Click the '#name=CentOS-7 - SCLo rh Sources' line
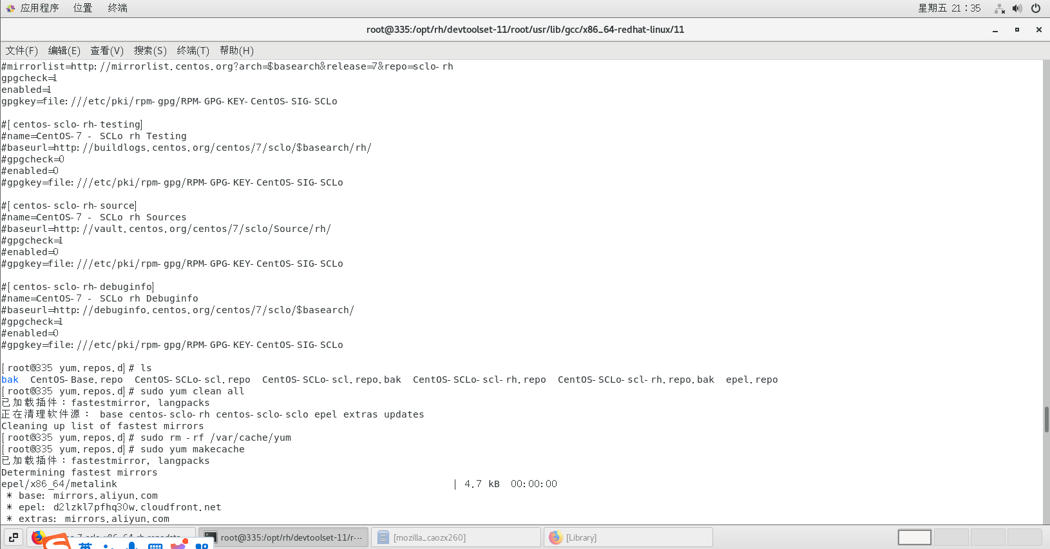Image resolution: width=1050 pixels, height=549 pixels. (94, 217)
